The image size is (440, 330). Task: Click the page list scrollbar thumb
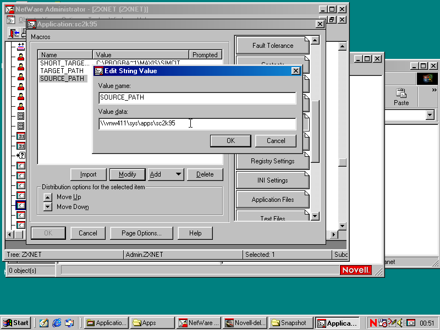pyautogui.click(x=315, y=131)
